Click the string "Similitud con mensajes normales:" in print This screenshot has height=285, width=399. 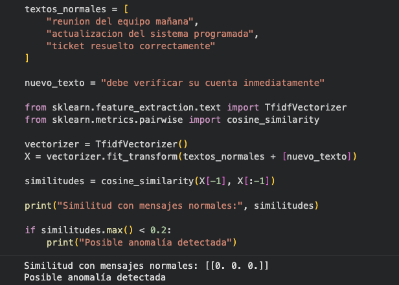coord(150,206)
